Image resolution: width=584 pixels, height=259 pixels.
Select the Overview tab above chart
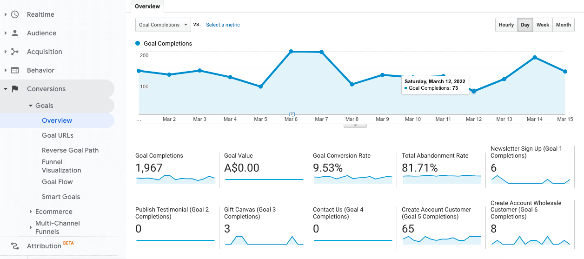[147, 7]
